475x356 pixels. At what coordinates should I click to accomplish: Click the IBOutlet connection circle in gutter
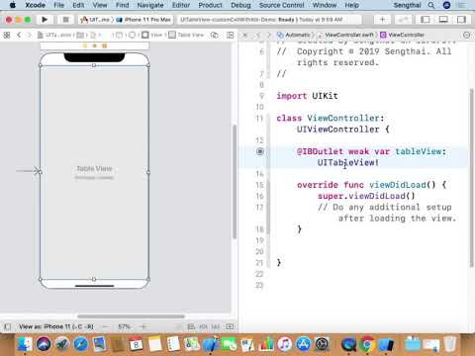coord(260,151)
